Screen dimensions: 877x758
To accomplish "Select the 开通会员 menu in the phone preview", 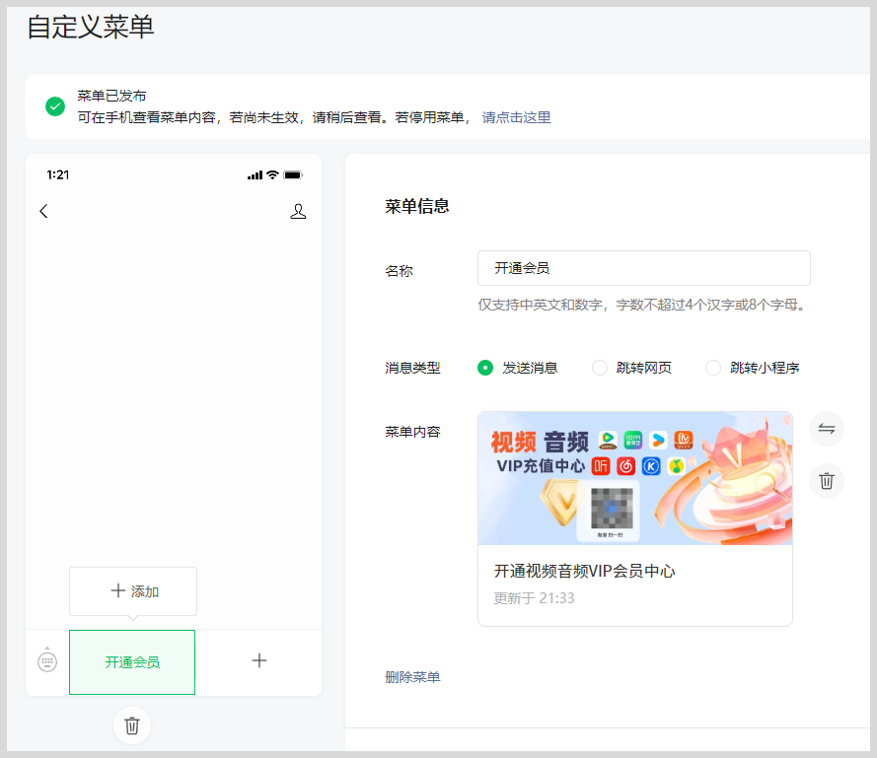I will [x=132, y=661].
